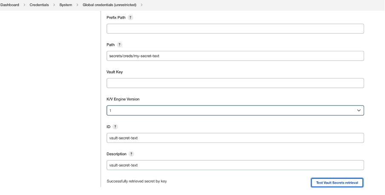Show help for the ID field
The image size is (385, 195).
115,126
